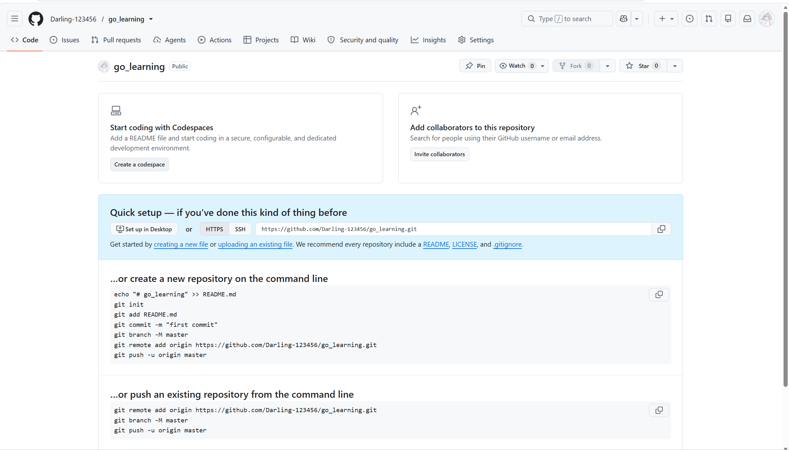Click the 'git commit -m "first commit"' line
This screenshot has height=450, width=789.
pos(166,325)
